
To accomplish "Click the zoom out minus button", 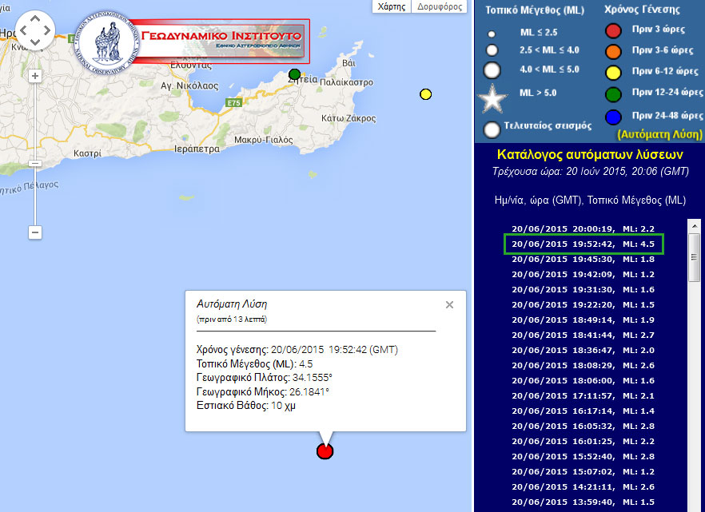I will [34, 232].
